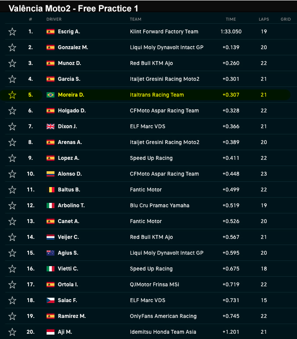Viewport: 297px width, 339px height.
Task: Click the star icon beside Aji M.
Action: point(12,332)
